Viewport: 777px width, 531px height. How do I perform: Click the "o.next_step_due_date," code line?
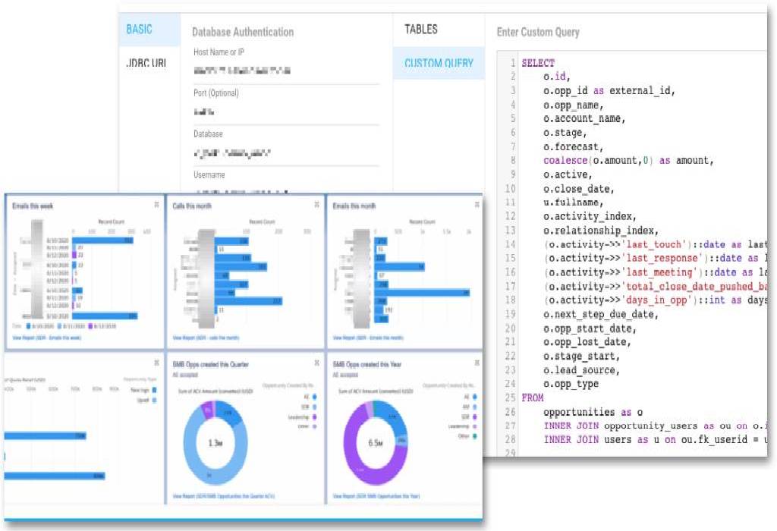[x=601, y=314]
